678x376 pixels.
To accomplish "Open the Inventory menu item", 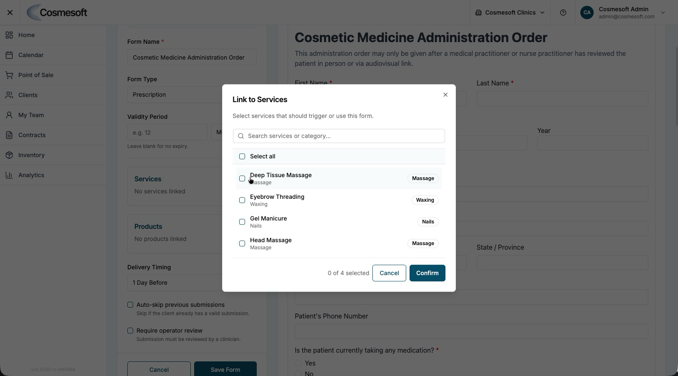I will tap(53, 155).
